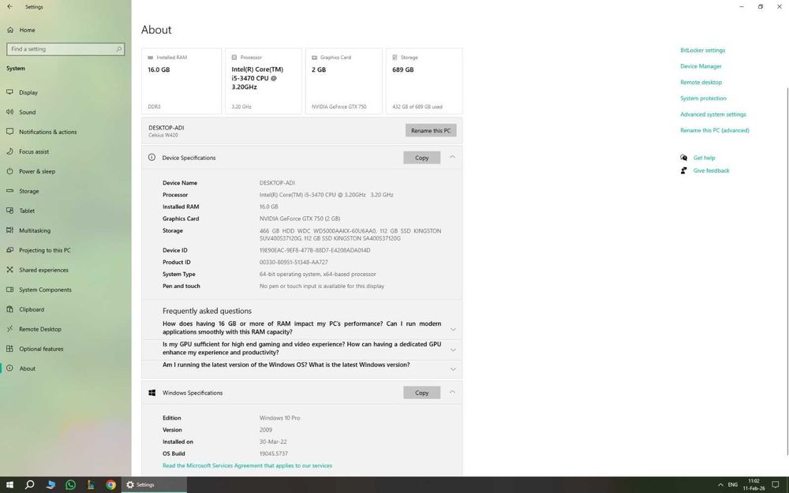Screen dimensions: 789x493
Task: Click the Get help link
Action: tap(704, 158)
